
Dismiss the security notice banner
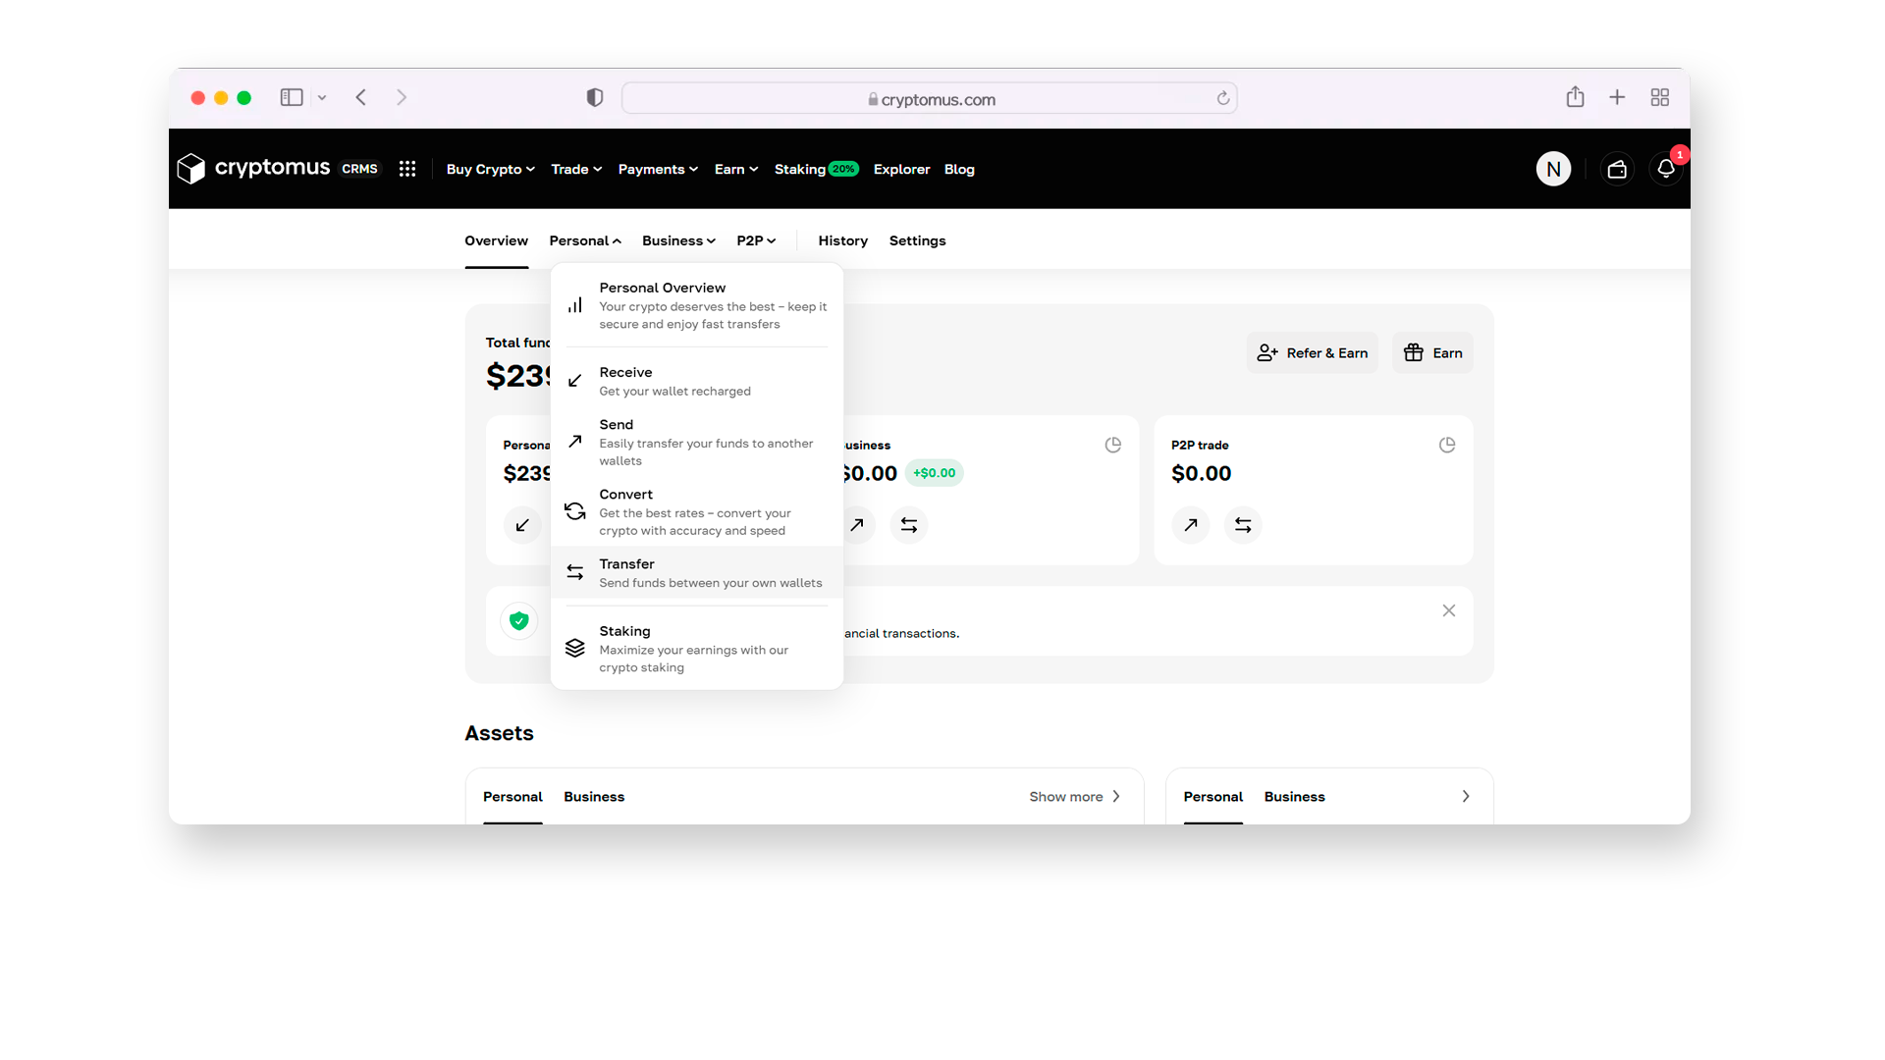(x=1449, y=610)
